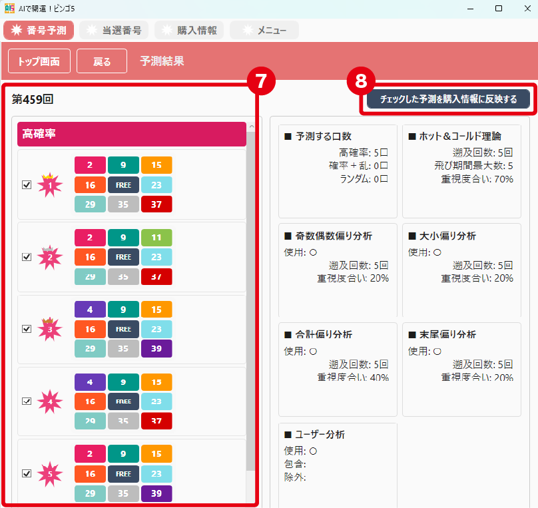
Task: Collapse the 高確率 section header
Action: 131,134
